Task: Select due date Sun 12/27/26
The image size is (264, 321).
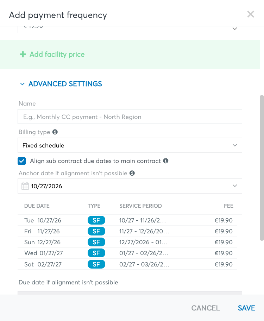Action: [42, 242]
